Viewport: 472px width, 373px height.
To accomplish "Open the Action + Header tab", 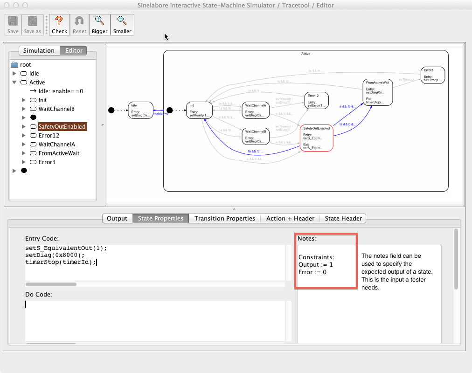I will pos(290,218).
